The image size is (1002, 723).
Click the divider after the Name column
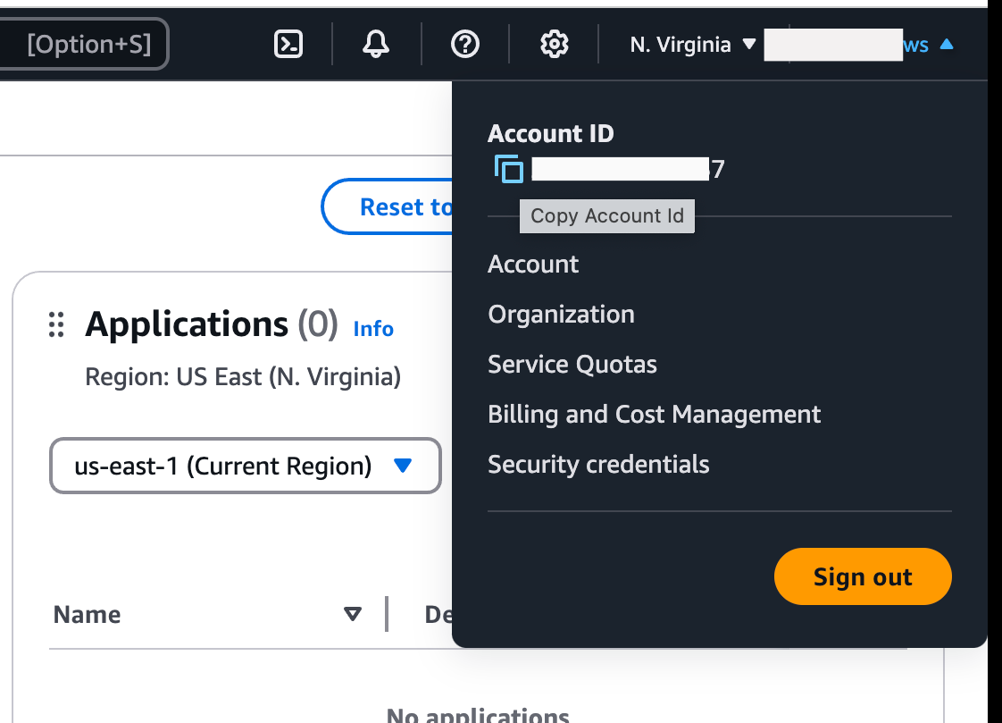(x=387, y=614)
